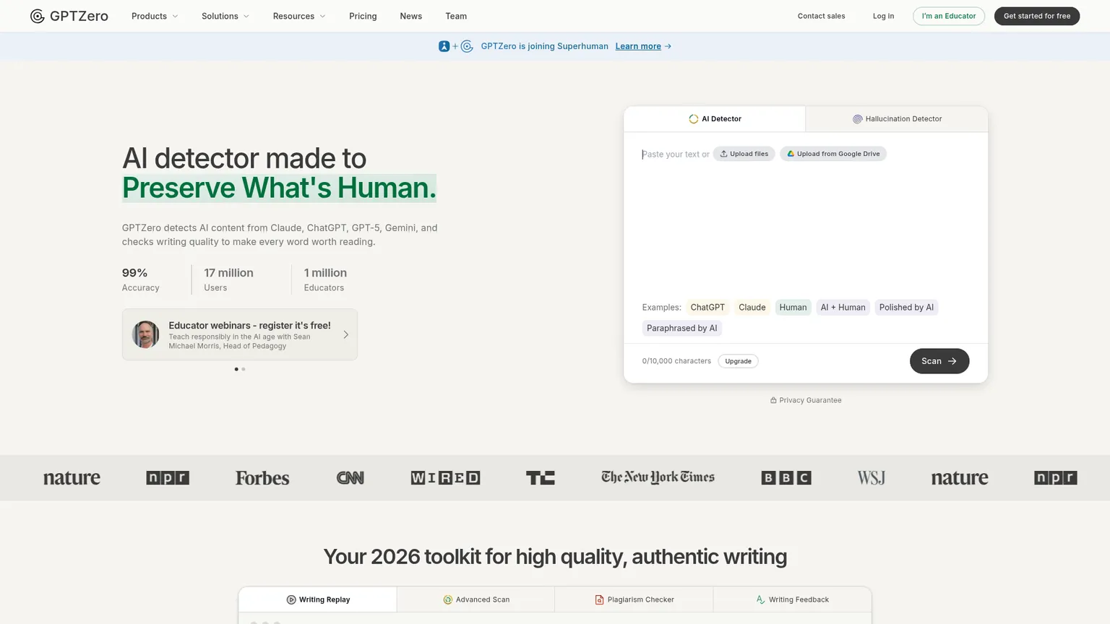Image resolution: width=1110 pixels, height=624 pixels.
Task: Load the ChatGPT example text
Action: pos(707,308)
